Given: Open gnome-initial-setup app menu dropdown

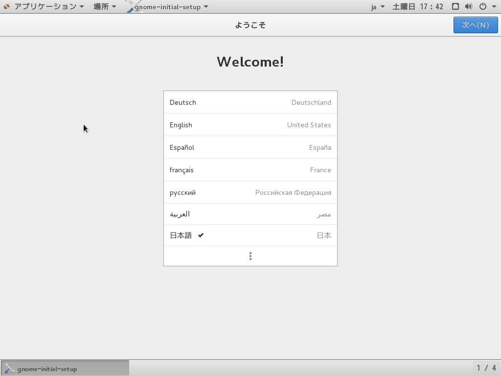Looking at the screenshot, I should tap(171, 6).
